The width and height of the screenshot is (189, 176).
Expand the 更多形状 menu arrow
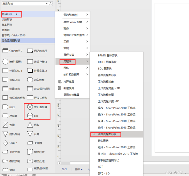tap(16, 14)
